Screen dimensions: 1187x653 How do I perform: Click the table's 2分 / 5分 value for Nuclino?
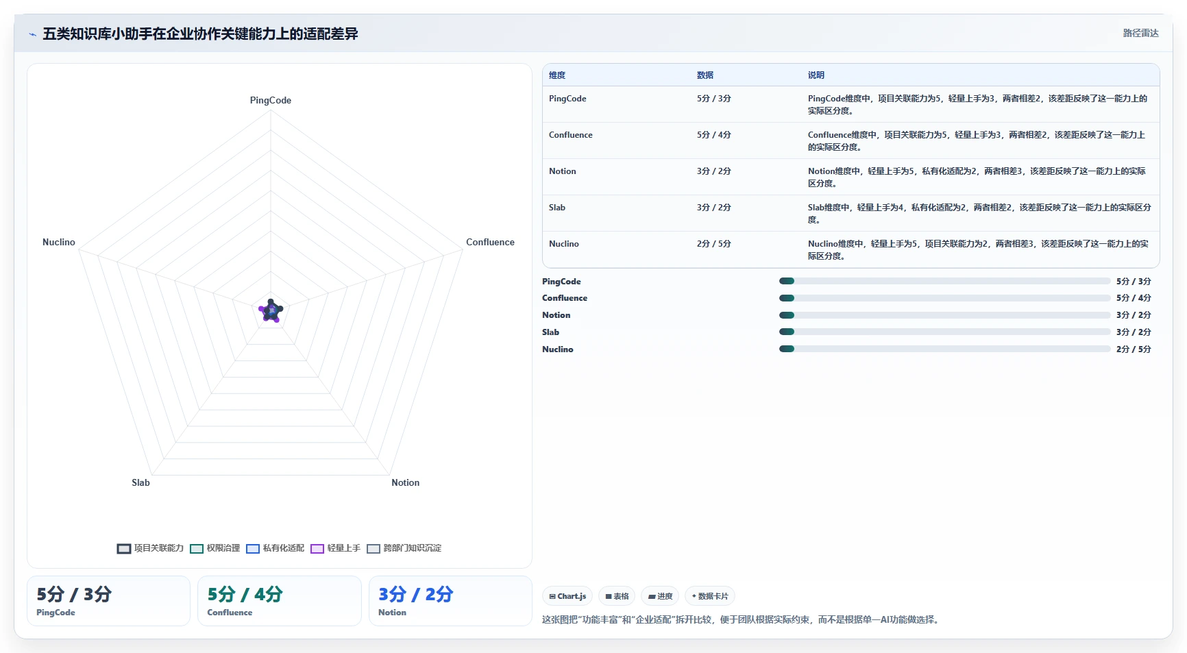[714, 244]
